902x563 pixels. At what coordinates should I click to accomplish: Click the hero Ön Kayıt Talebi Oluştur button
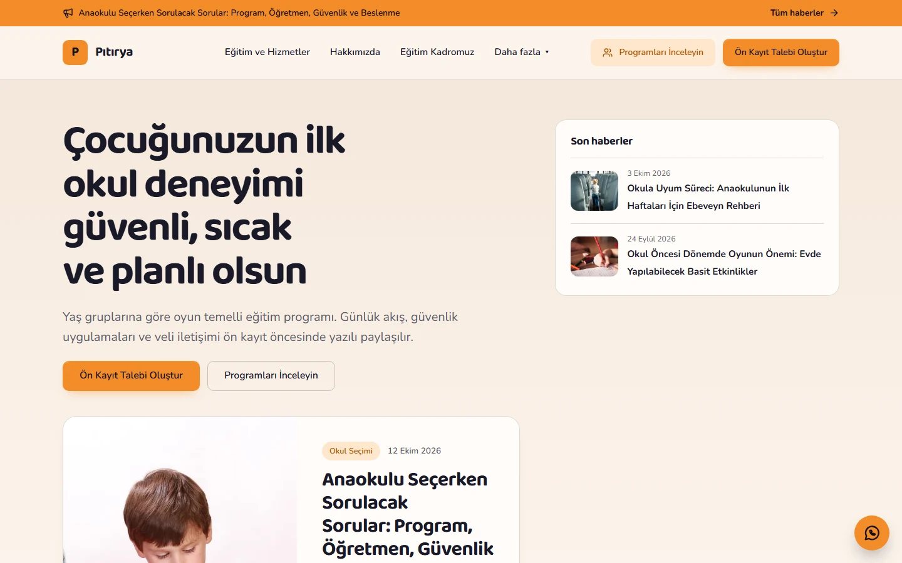click(131, 376)
